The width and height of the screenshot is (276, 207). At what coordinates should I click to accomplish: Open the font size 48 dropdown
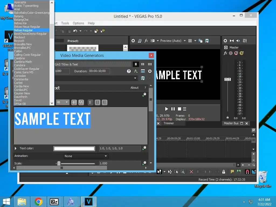pos(67,102)
